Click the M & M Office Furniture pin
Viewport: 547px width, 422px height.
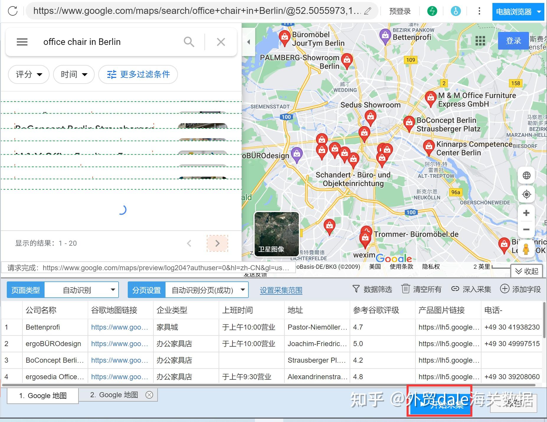[x=430, y=99]
